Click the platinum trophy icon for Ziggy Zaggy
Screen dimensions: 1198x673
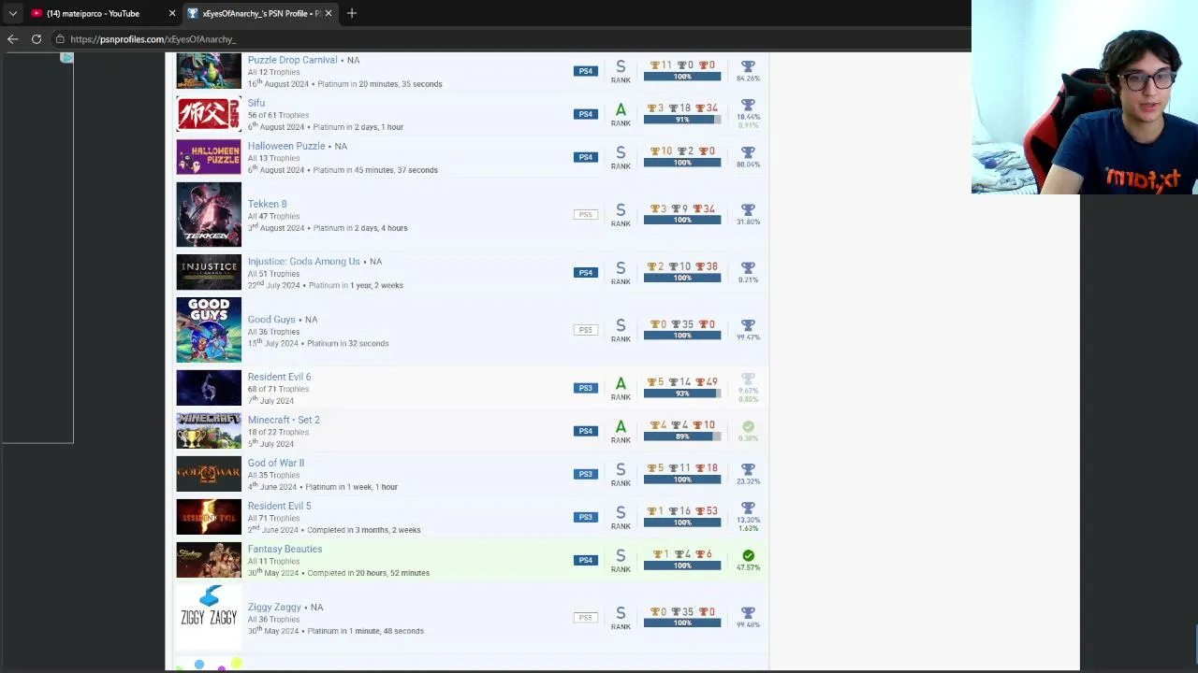pyautogui.click(x=748, y=613)
